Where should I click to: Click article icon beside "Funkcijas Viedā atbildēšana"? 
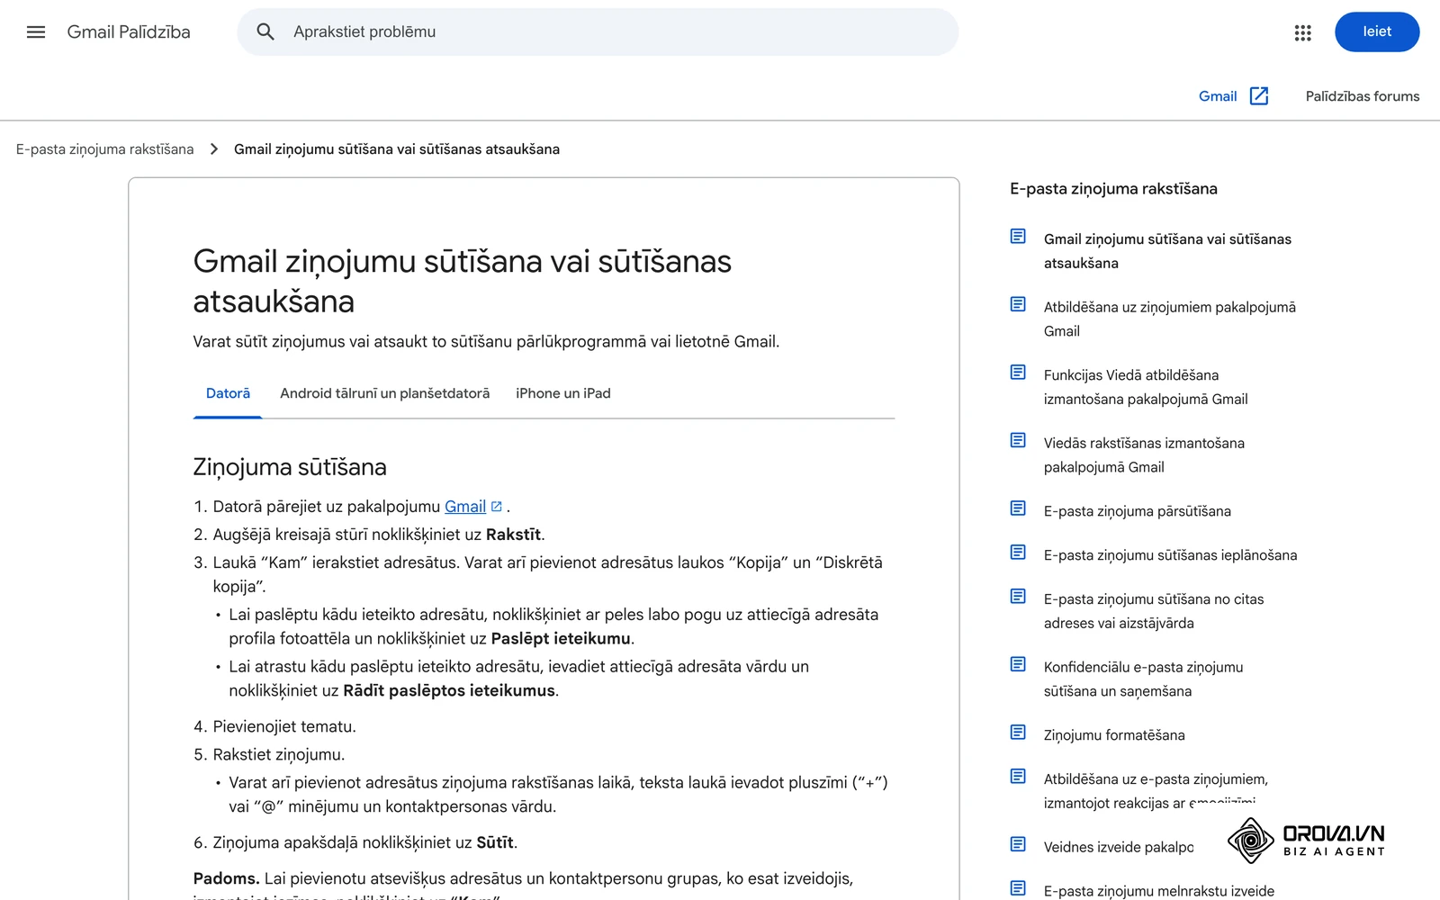1018,373
